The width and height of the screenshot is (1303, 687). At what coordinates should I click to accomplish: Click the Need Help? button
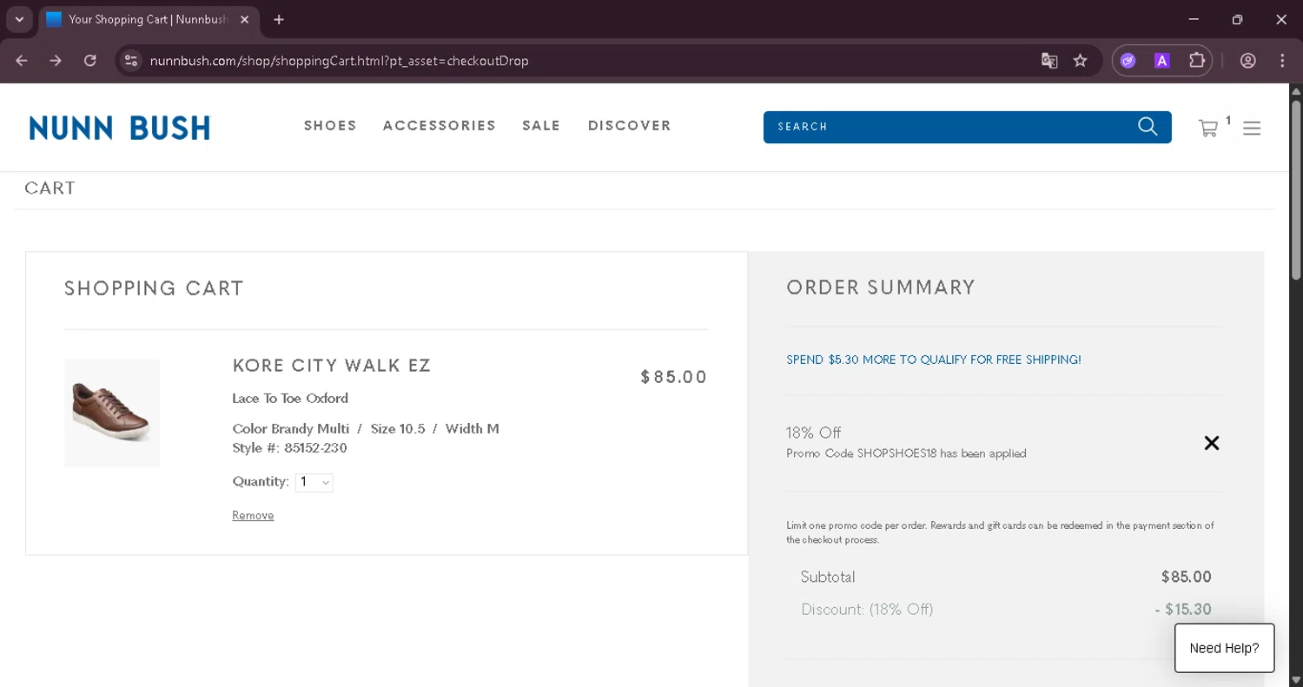point(1224,648)
